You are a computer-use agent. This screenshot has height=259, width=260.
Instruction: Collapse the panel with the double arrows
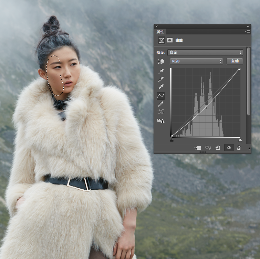248,27
